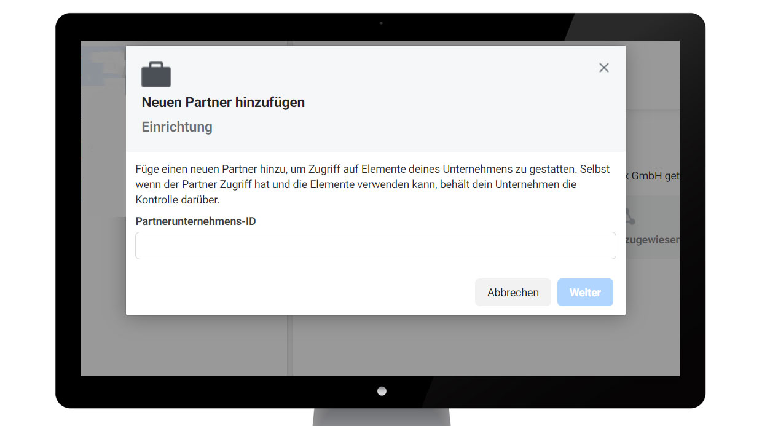Select the partially hidden zugewiesen label
The image size is (762, 426).
coord(652,240)
